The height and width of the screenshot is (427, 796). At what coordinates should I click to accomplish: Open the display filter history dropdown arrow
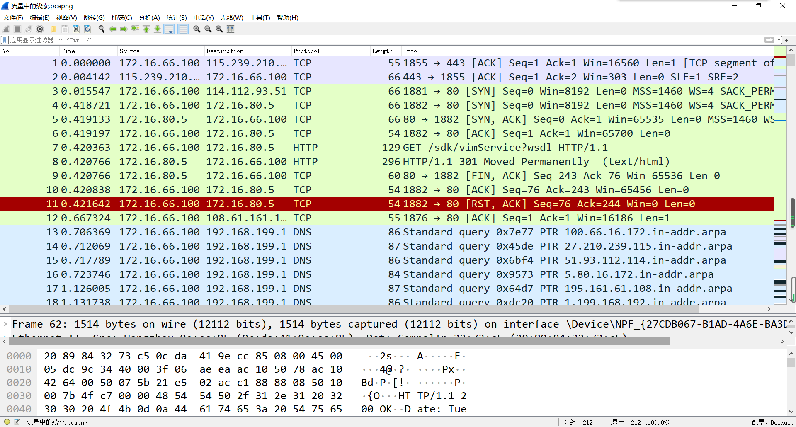tap(779, 40)
